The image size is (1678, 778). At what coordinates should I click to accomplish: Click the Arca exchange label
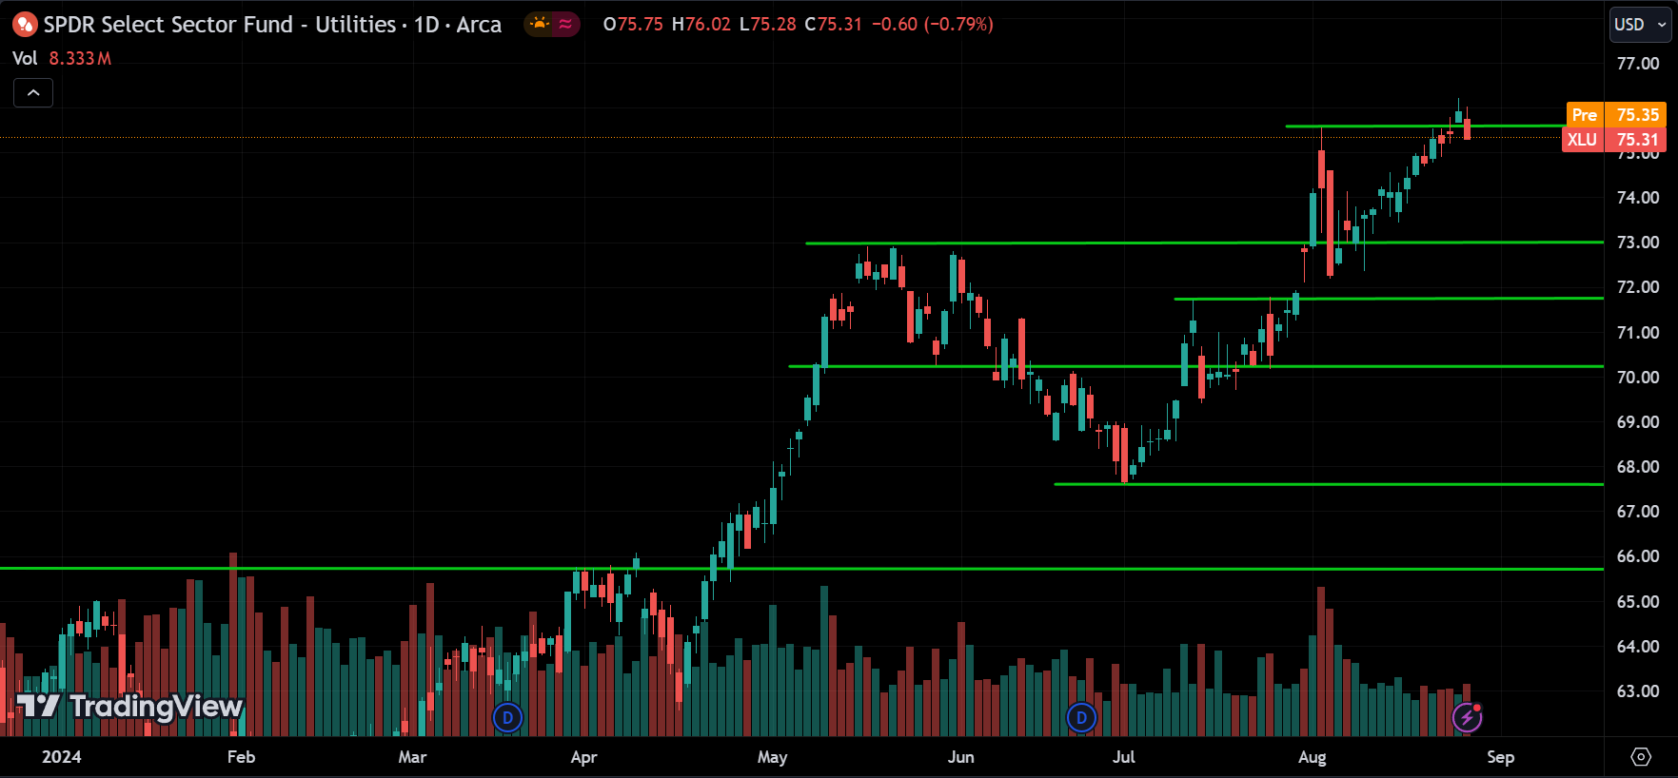tap(479, 25)
